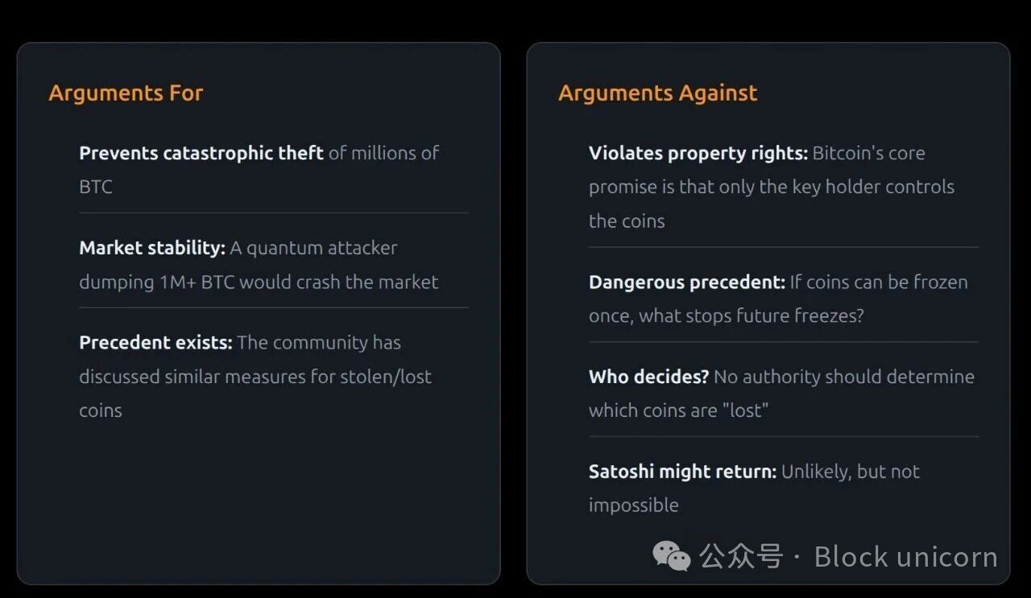Click 'Precedent exists:' argument label

point(155,342)
